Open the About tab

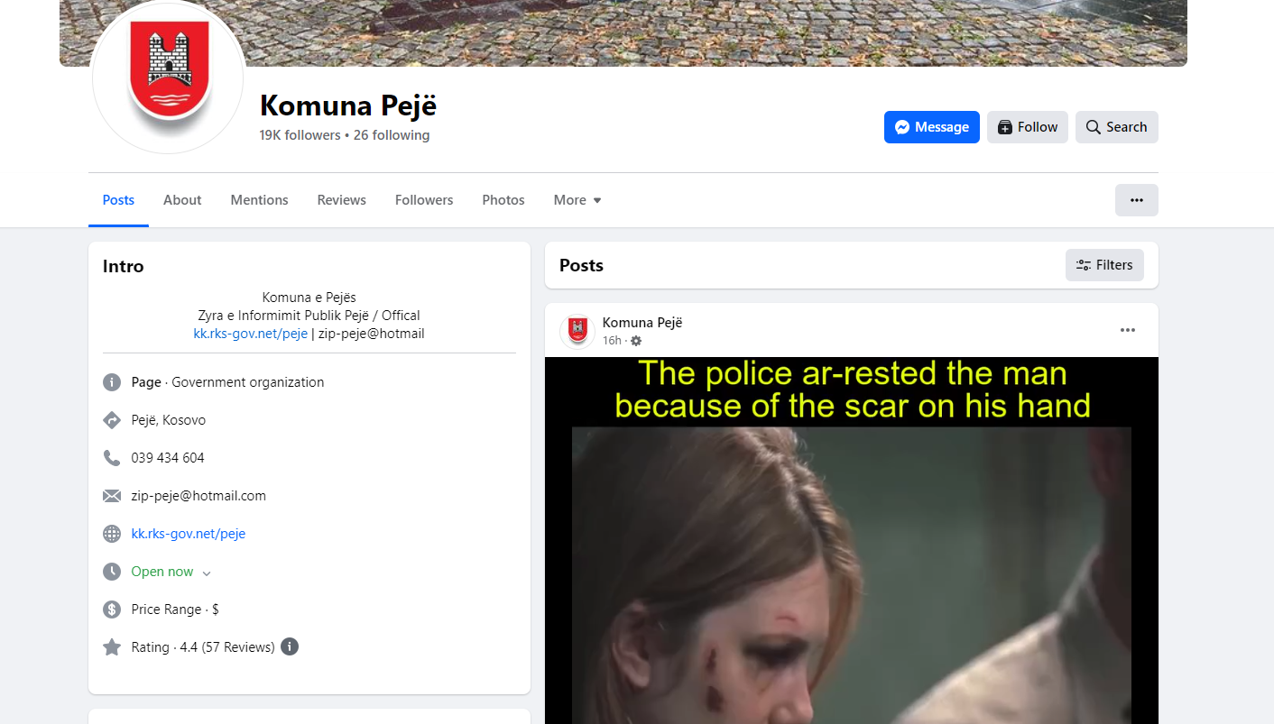pyautogui.click(x=182, y=200)
